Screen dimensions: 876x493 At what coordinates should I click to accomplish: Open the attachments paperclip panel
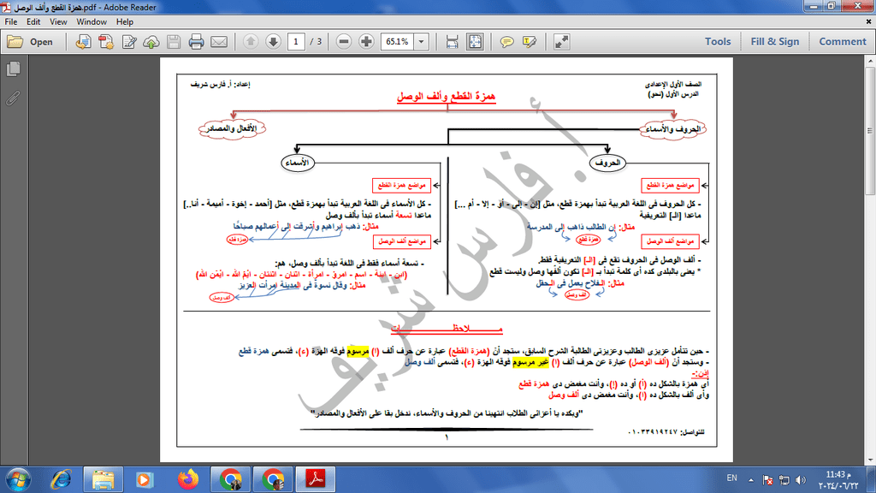14,98
